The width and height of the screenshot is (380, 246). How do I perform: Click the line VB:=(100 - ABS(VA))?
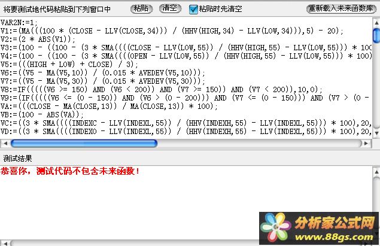coord(42,115)
